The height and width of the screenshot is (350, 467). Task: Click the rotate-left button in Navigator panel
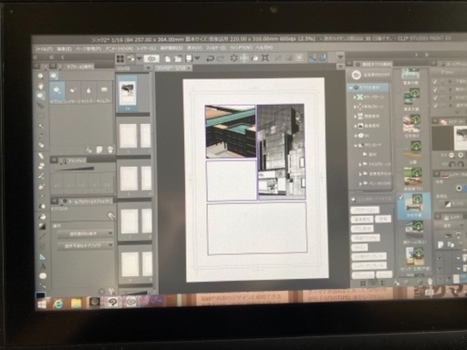pos(452,164)
